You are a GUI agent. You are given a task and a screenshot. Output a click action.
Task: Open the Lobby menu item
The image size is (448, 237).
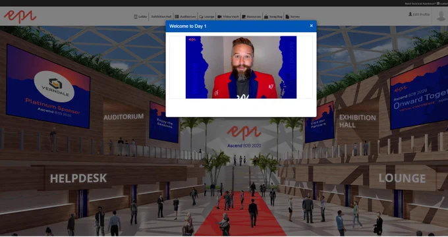coord(140,16)
